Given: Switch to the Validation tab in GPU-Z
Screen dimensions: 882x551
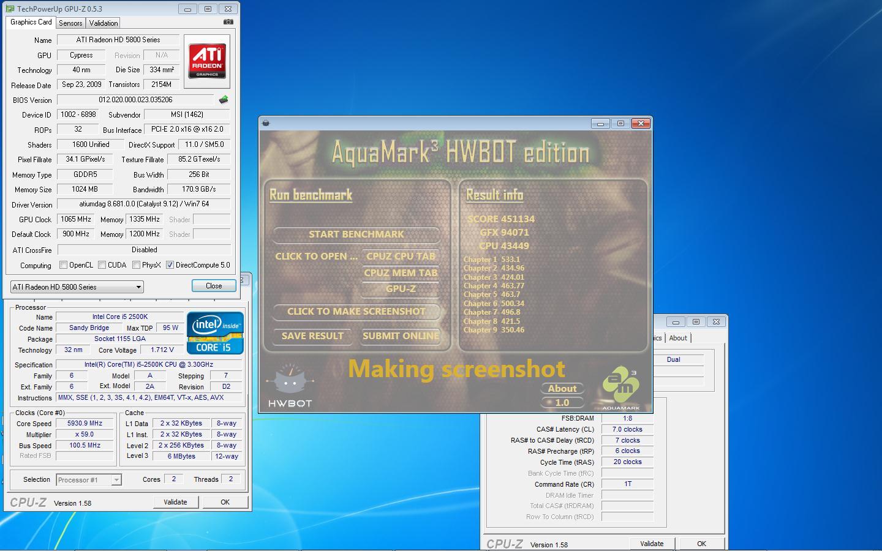Looking at the screenshot, I should click(x=103, y=23).
